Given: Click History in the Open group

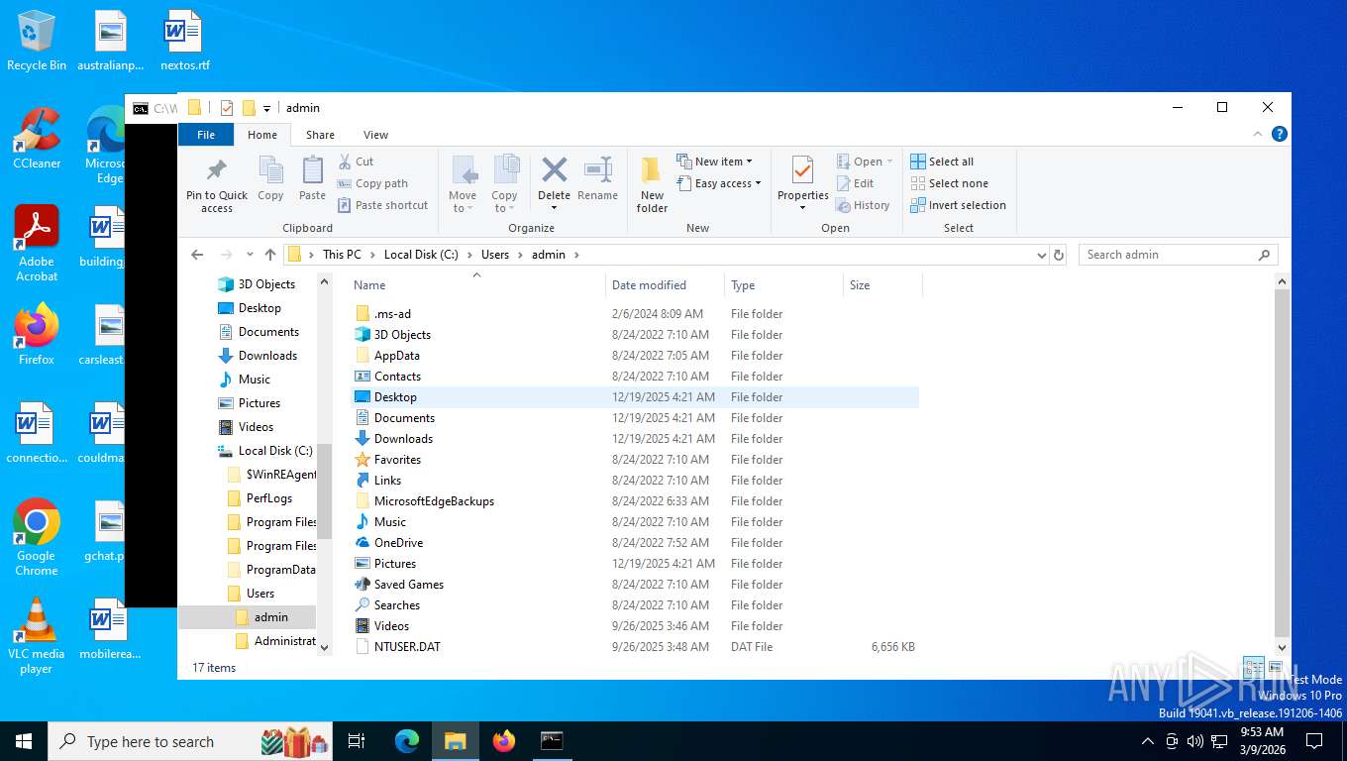Looking at the screenshot, I should (x=863, y=205).
